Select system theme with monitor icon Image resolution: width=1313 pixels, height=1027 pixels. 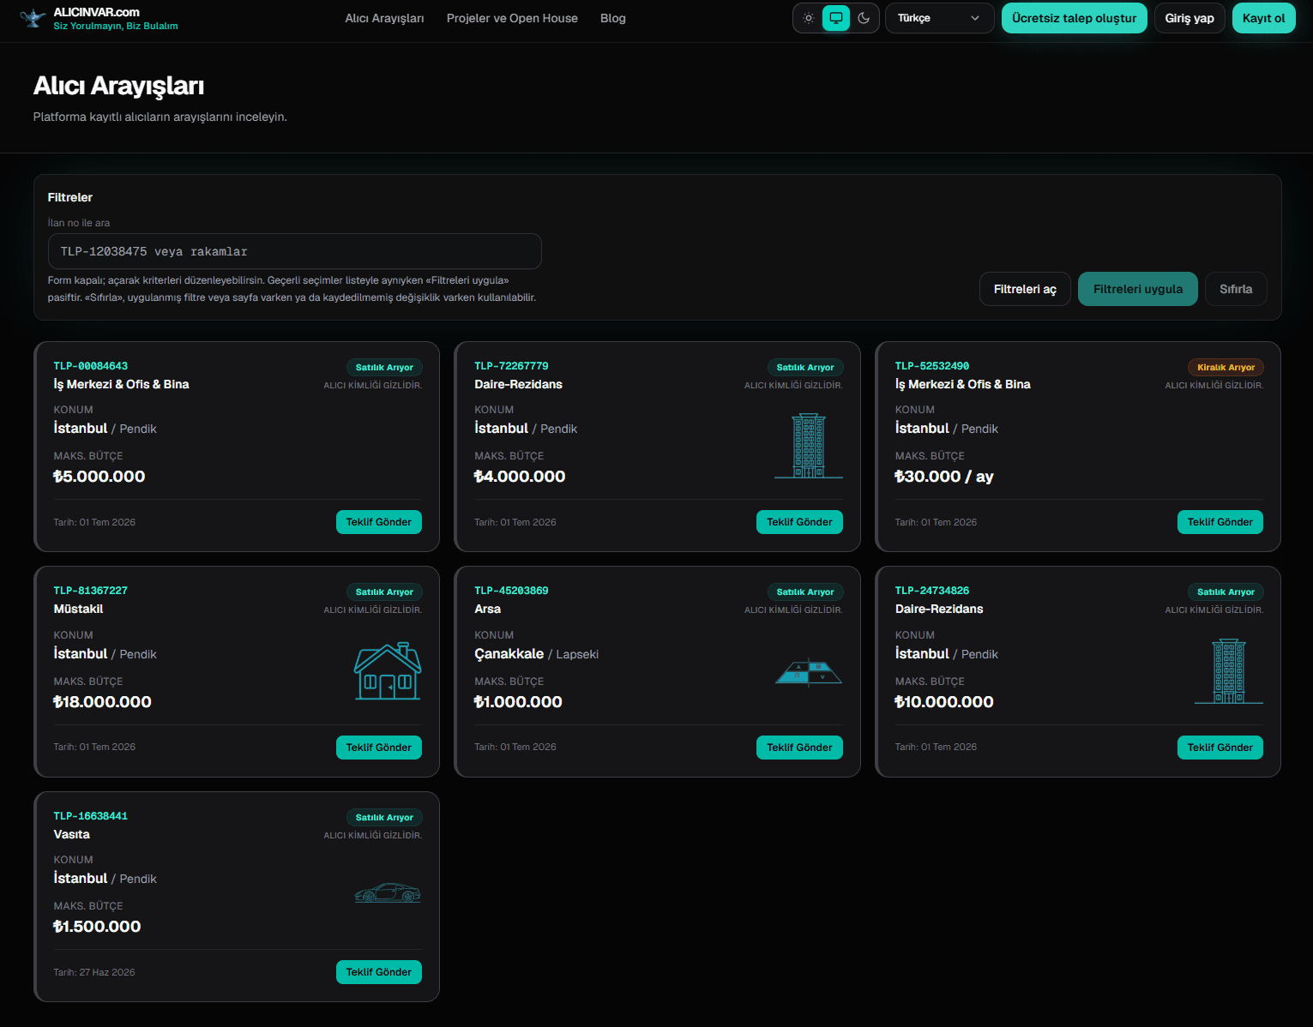click(836, 18)
